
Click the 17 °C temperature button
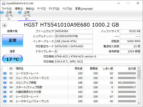pos(13,59)
